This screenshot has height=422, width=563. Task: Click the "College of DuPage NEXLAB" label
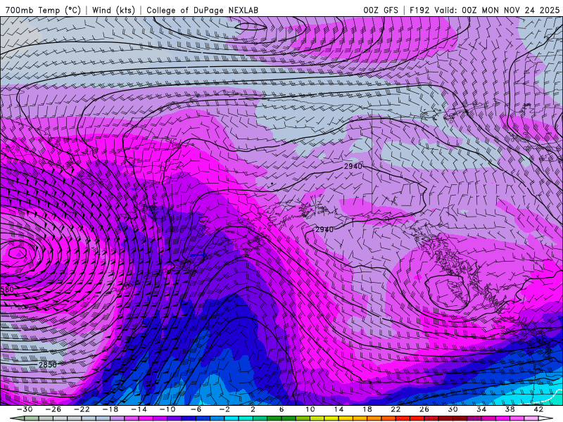(202, 10)
